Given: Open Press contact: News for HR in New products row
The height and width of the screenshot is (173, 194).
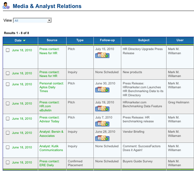Looking at the screenshot, I should coord(49,74).
